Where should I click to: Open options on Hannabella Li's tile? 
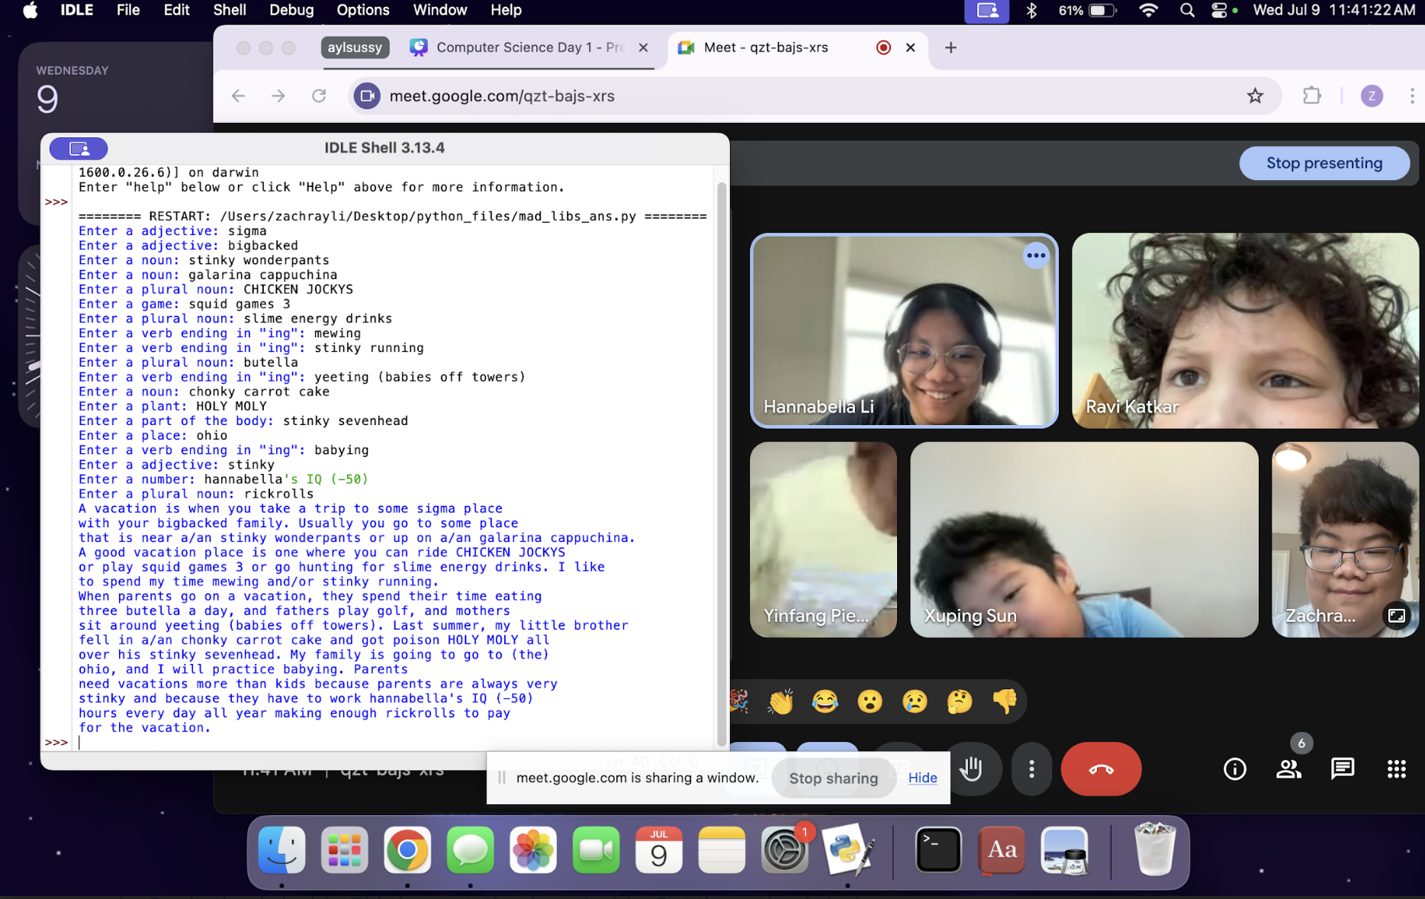(1035, 256)
